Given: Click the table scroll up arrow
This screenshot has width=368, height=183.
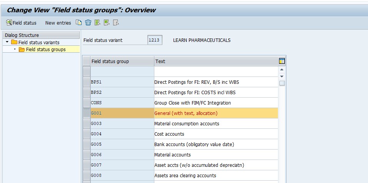Looking at the screenshot, I should [282, 70].
